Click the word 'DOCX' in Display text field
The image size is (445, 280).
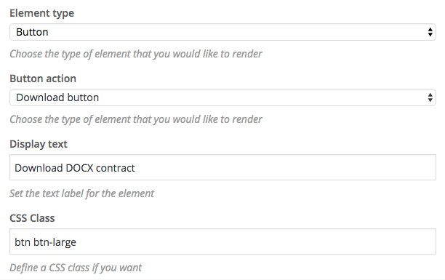pos(79,168)
